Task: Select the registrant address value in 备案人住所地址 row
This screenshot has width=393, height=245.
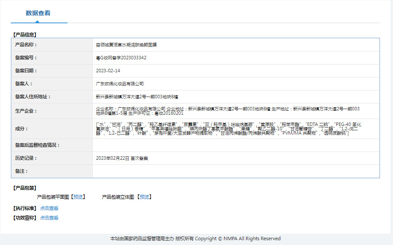Action: (x=137, y=97)
